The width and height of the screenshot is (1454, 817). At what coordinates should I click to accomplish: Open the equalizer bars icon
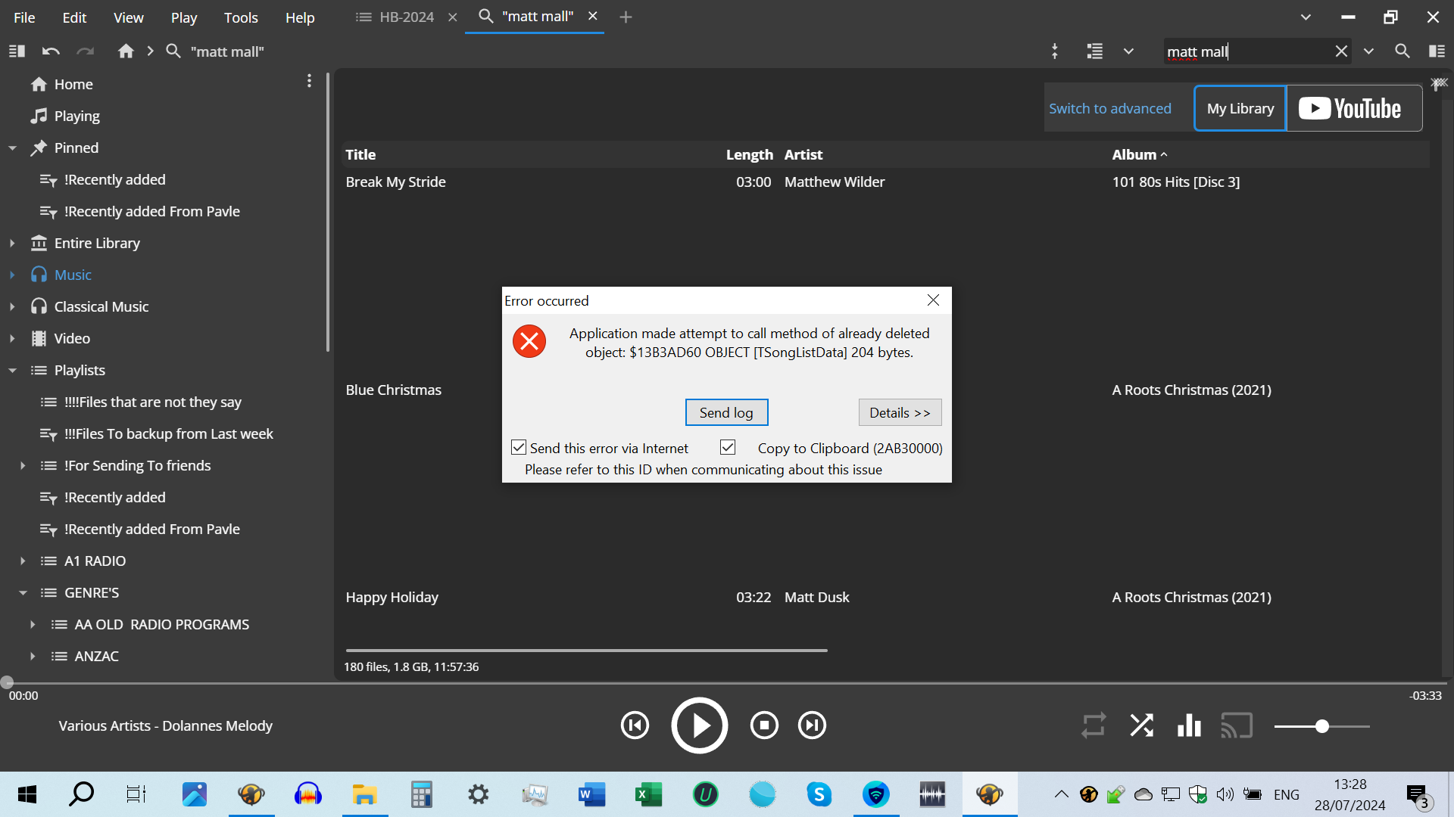(1189, 725)
